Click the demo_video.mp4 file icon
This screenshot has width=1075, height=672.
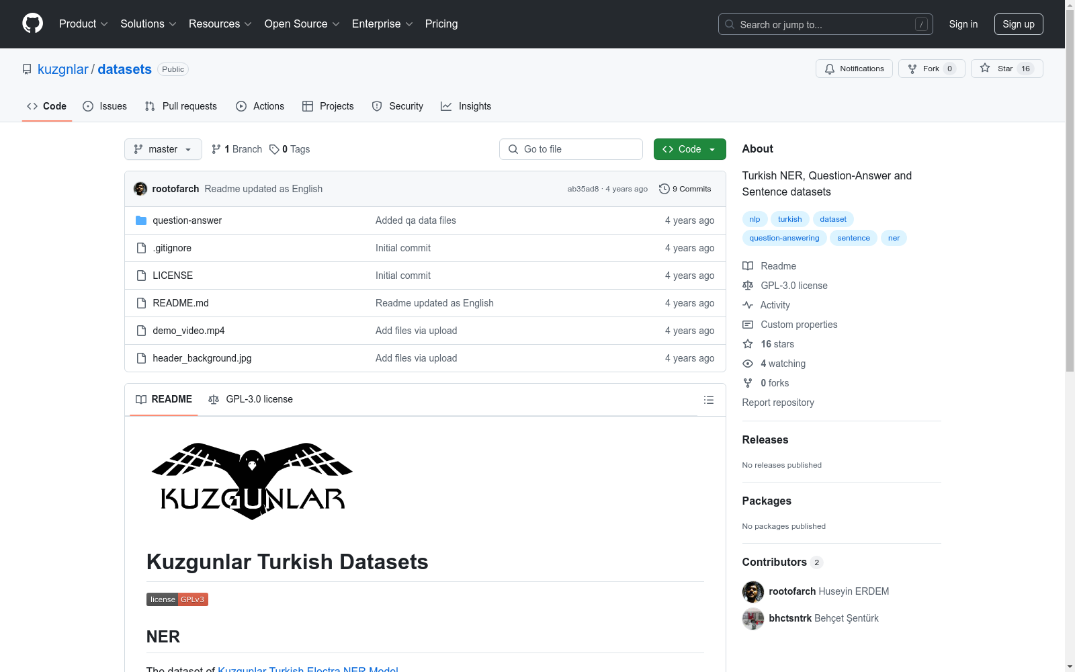tap(141, 331)
